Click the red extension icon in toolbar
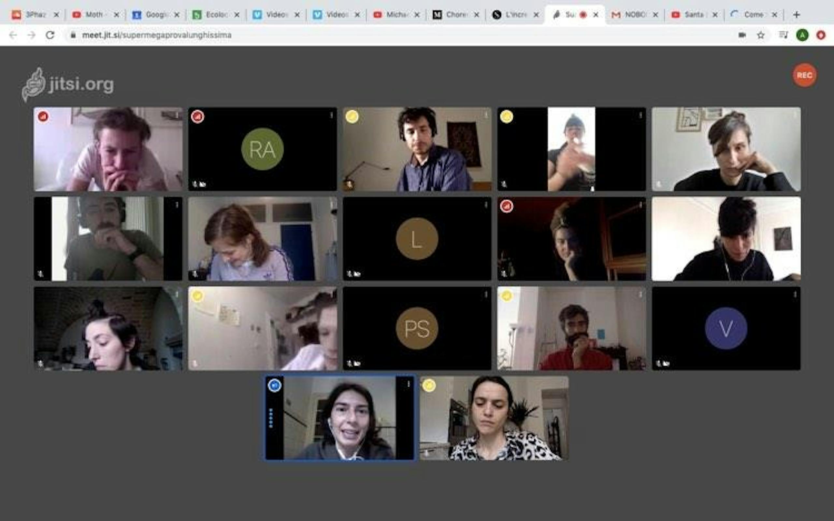Viewport: 834px width, 521px height. coord(821,35)
